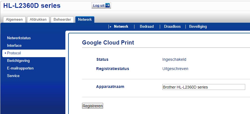Click the Log uit button
This screenshot has height=114, width=250.
click(x=101, y=6)
